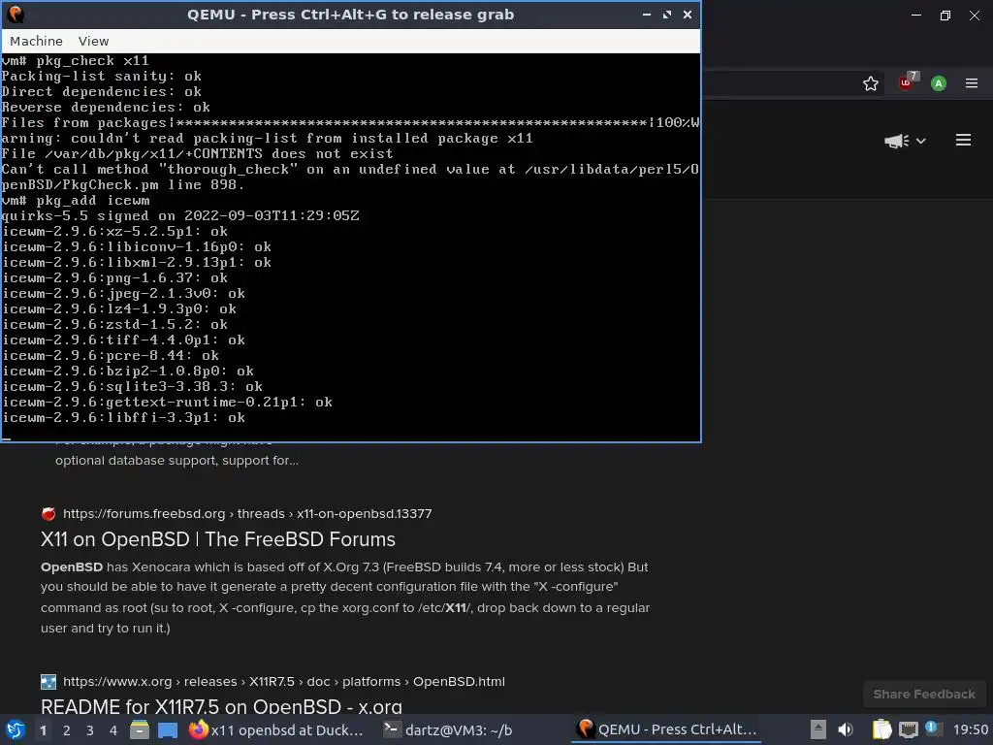Click 'optional database support, support for...' snippet text
This screenshot has height=745, width=993.
point(176,461)
